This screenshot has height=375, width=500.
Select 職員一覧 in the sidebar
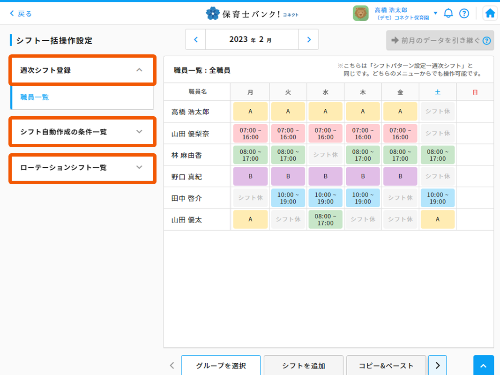pos(35,97)
